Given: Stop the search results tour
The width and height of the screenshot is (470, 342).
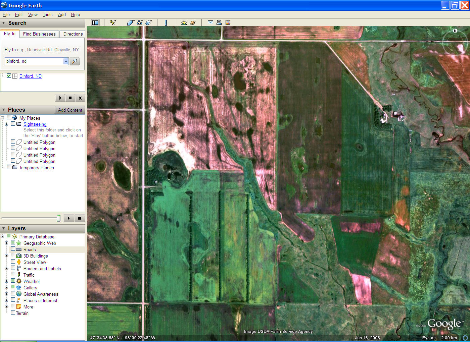Looking at the screenshot, I should coord(70,98).
